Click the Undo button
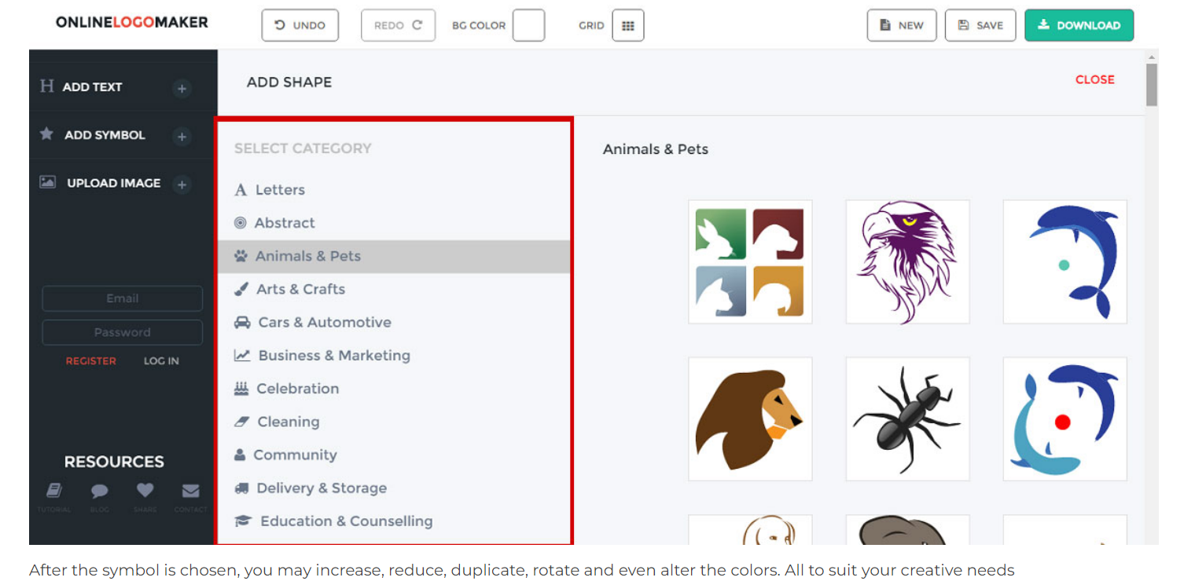This screenshot has height=581, width=1184. [x=300, y=25]
